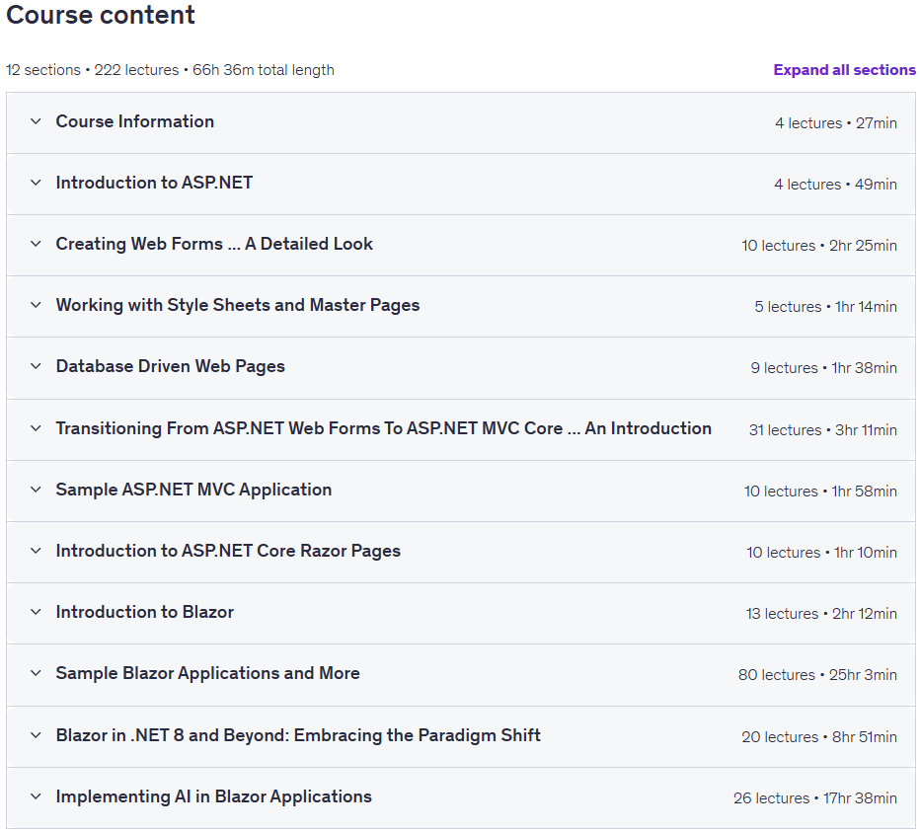The width and height of the screenshot is (920, 832).
Task: Click the 4 lectures • 27min text
Action: 835,123
